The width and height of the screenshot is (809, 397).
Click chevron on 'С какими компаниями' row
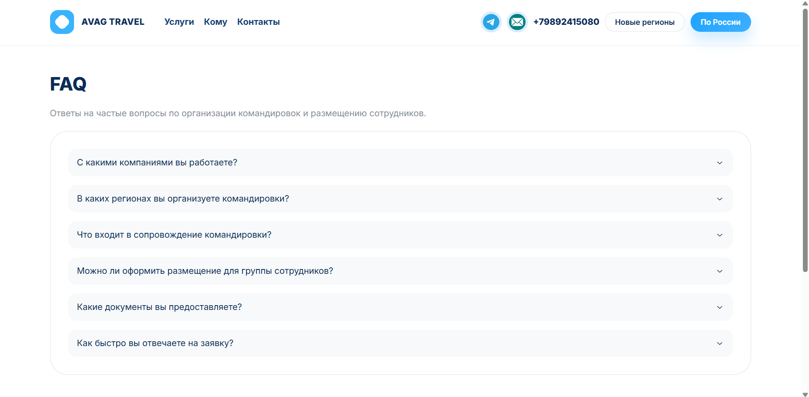point(719,163)
